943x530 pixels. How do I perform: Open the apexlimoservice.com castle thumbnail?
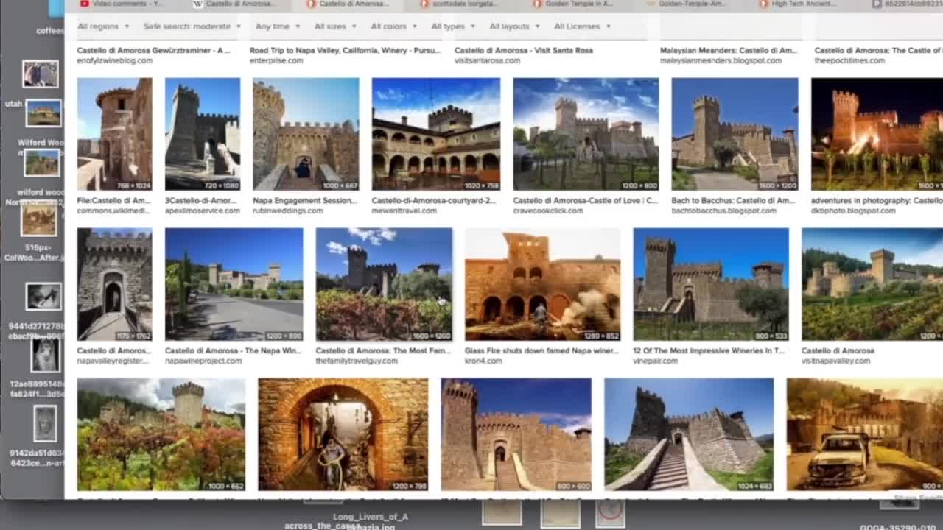pos(203,134)
